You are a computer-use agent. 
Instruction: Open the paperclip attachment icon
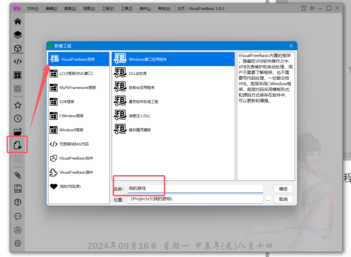pyautogui.click(x=18, y=175)
